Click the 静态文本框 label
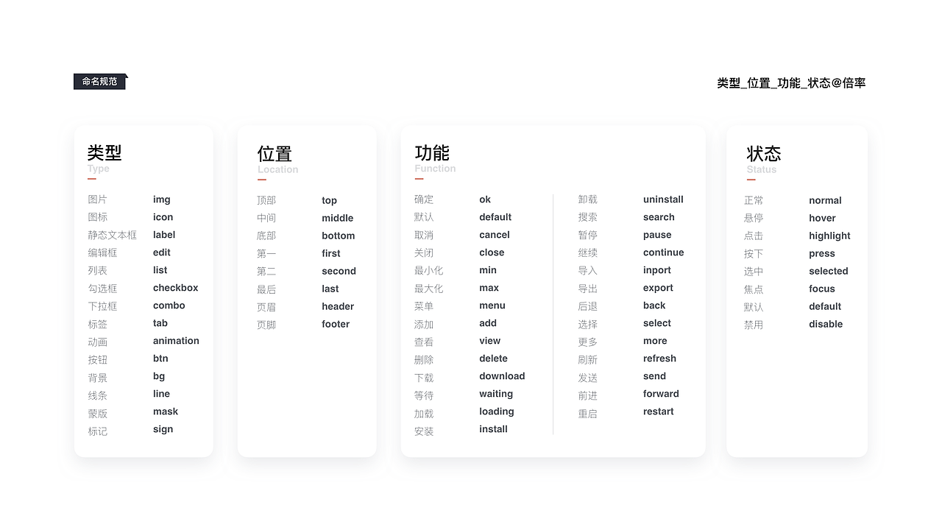Image resolution: width=942 pixels, height=530 pixels. (112, 235)
